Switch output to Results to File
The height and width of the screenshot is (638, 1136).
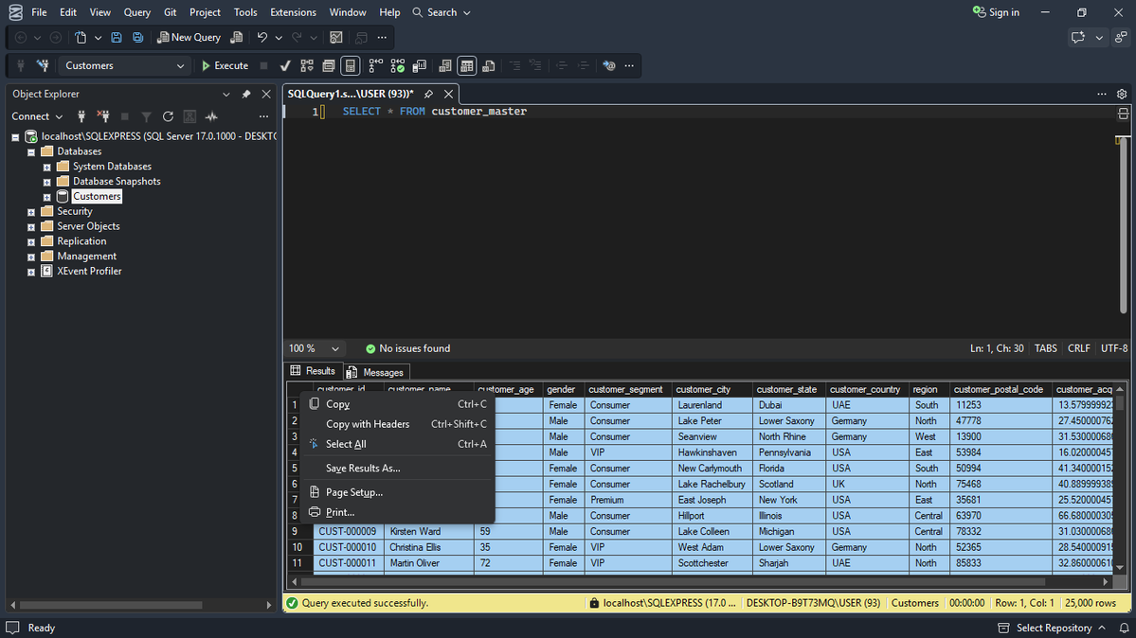pyautogui.click(x=488, y=66)
